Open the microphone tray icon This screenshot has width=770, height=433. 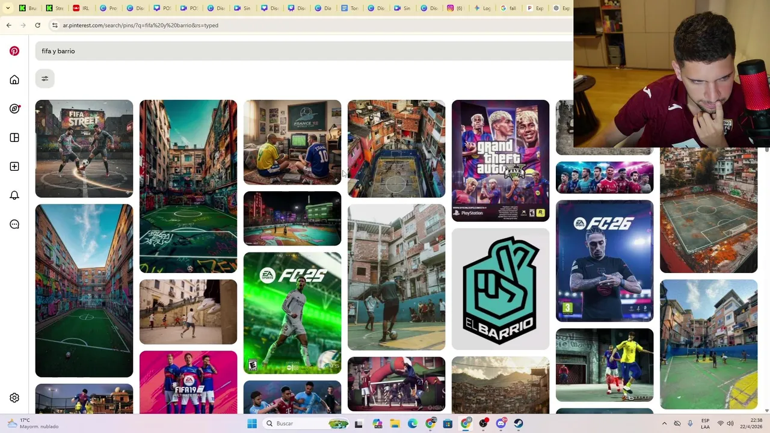tap(690, 423)
